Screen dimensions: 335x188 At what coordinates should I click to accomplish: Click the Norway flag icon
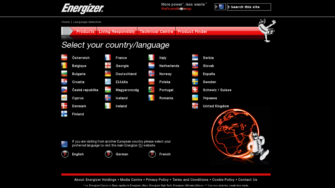(x=151, y=74)
